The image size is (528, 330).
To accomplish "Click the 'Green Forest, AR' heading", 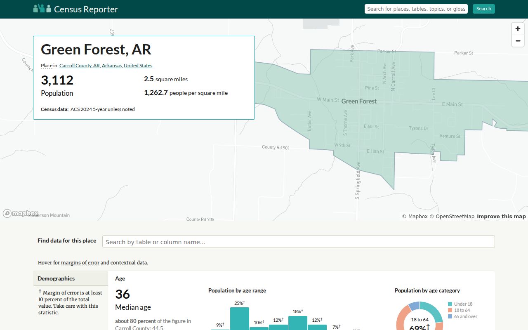I will tap(96, 49).
